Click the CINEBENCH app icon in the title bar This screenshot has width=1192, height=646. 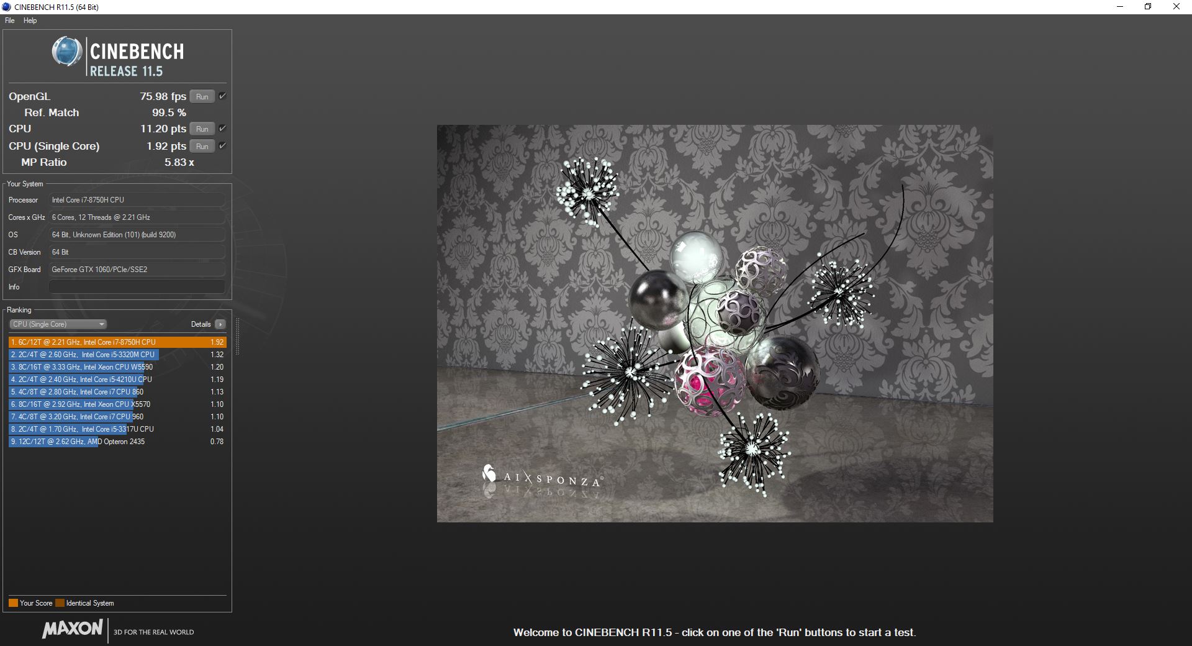7,7
